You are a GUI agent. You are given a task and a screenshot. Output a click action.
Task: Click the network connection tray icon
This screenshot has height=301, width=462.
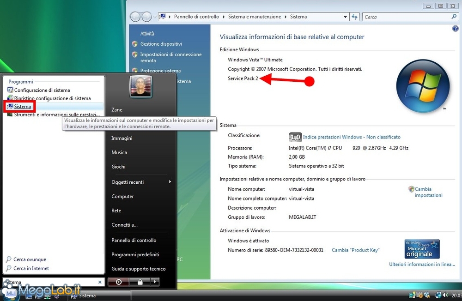point(438,295)
